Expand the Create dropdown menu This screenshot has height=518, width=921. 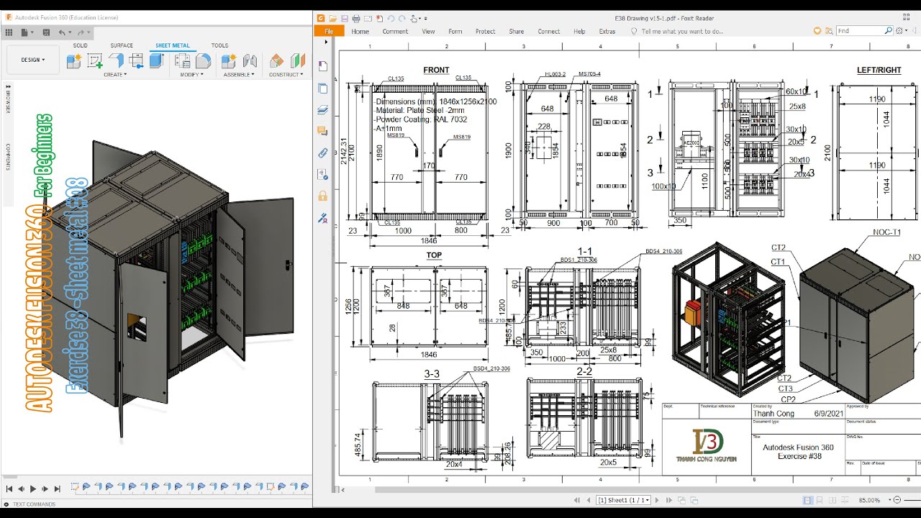click(115, 74)
